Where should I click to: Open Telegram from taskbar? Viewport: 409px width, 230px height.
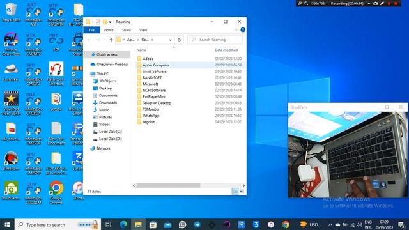click(197, 224)
